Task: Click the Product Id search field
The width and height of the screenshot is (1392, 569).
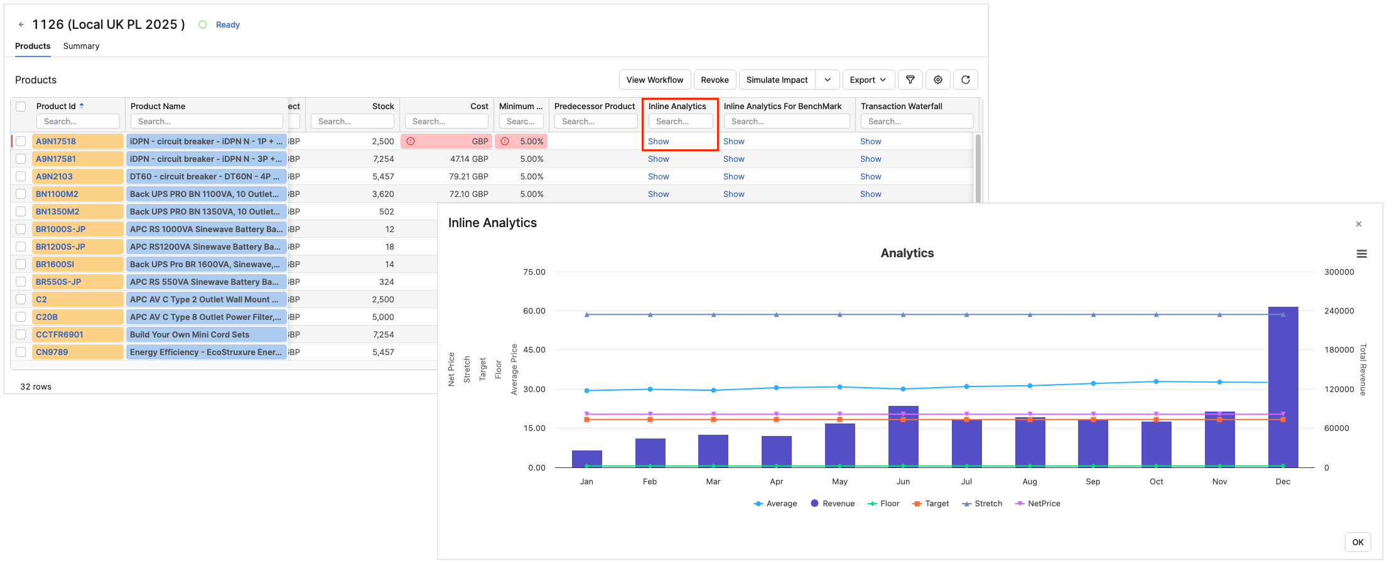Action: point(78,121)
